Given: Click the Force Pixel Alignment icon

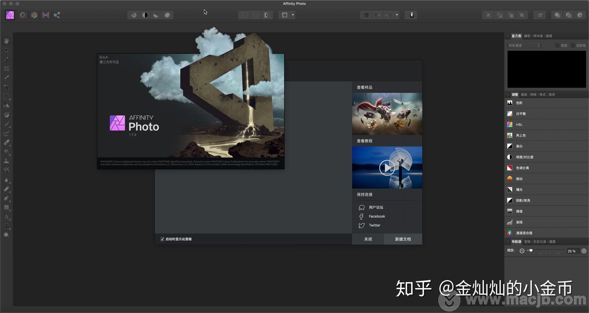Looking at the screenshot, I should point(366,15).
